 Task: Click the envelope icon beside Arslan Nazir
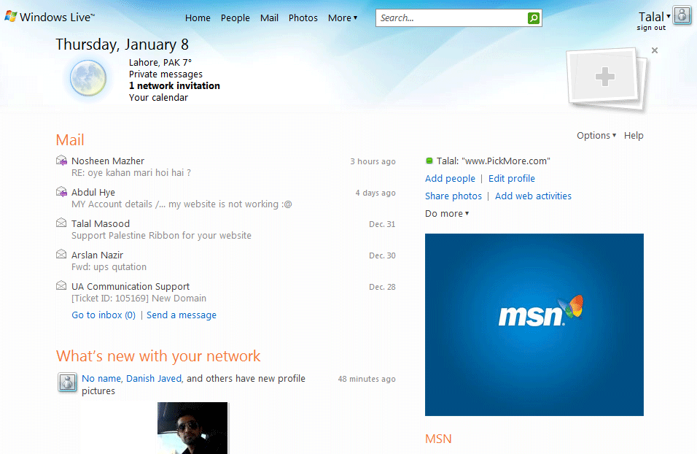click(61, 254)
